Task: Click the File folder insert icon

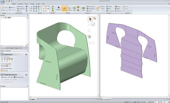Action: point(97,9)
